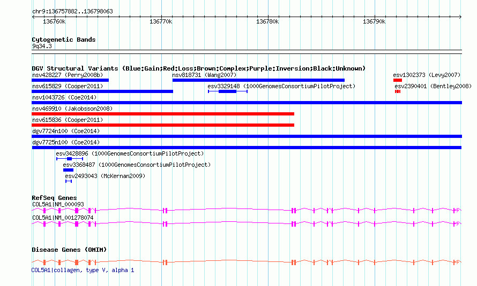Screen dimensions: 477x286
Task: Click the small red esv2390401 glyph
Action: pos(398,91)
